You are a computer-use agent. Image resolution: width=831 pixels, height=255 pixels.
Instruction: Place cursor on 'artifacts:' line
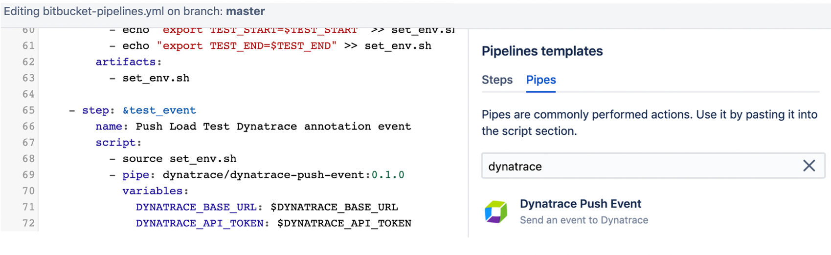coord(128,62)
